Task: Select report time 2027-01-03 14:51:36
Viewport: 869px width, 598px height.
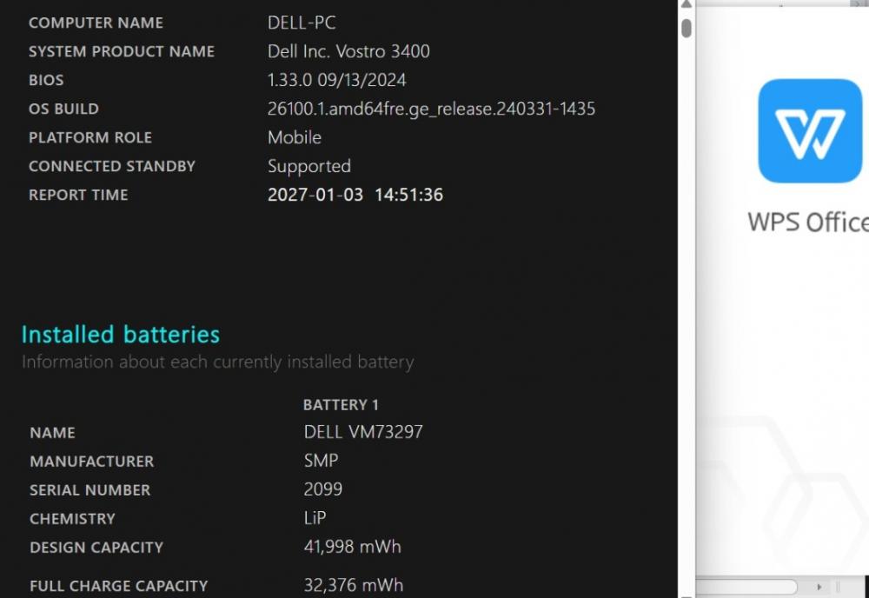Action: (355, 195)
